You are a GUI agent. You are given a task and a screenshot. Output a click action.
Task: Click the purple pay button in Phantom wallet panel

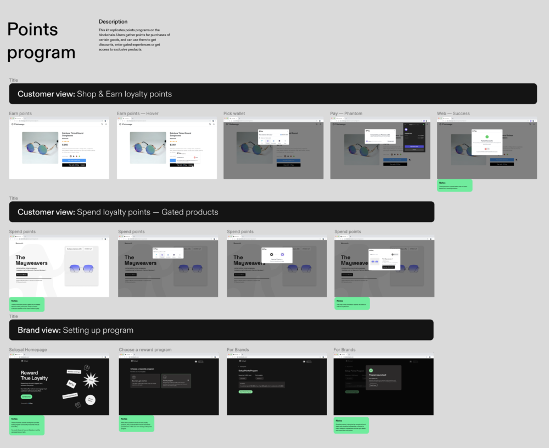point(414,146)
